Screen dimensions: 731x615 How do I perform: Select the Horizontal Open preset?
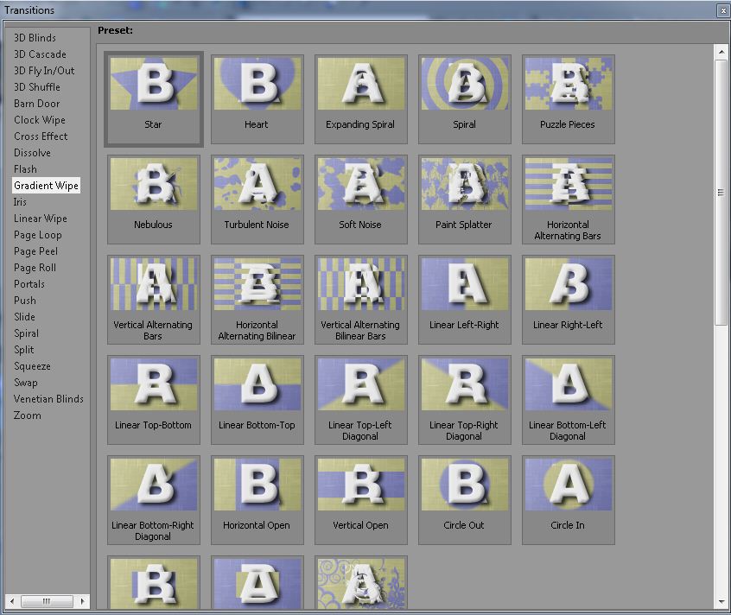(257, 500)
